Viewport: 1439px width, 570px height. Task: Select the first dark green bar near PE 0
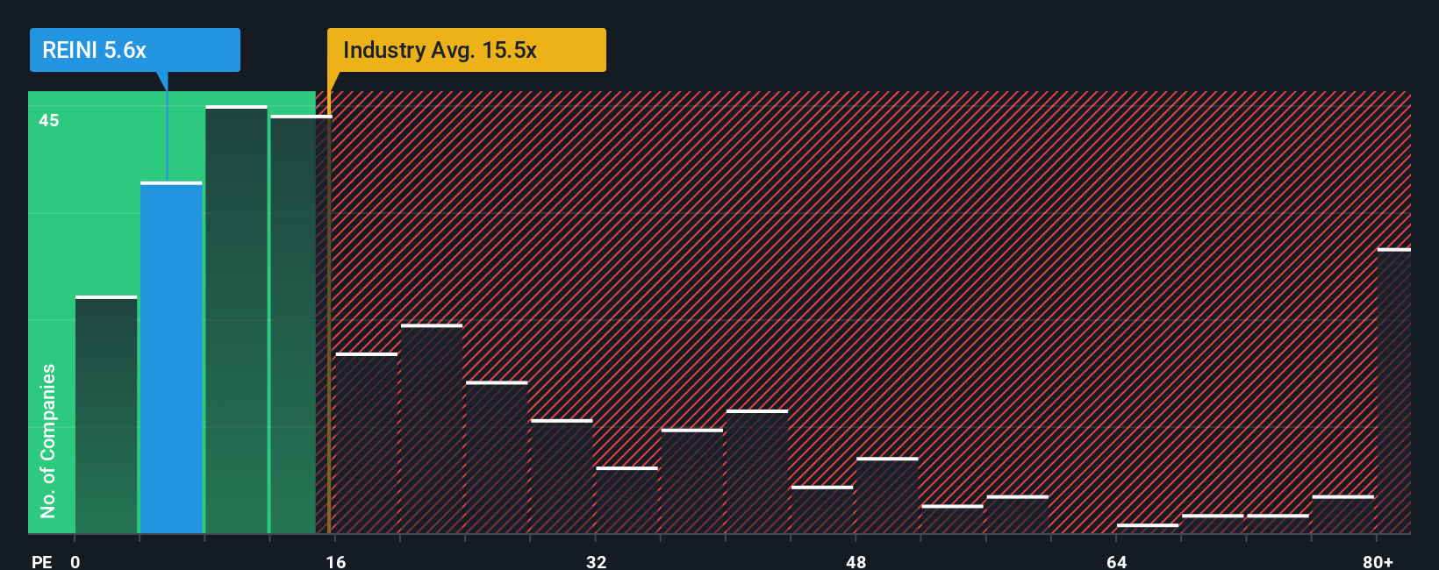(106, 415)
